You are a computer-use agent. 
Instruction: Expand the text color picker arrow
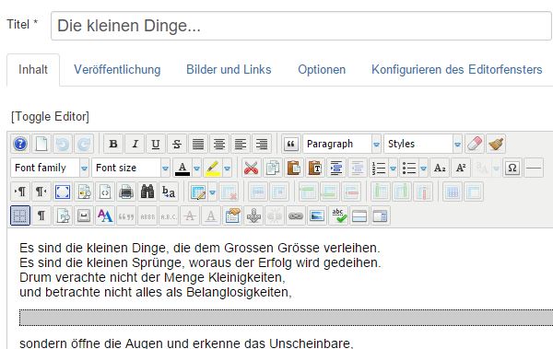pyautogui.click(x=197, y=168)
